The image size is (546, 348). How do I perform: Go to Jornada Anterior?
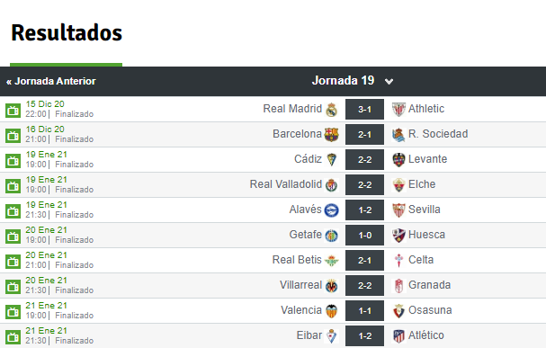(51, 81)
